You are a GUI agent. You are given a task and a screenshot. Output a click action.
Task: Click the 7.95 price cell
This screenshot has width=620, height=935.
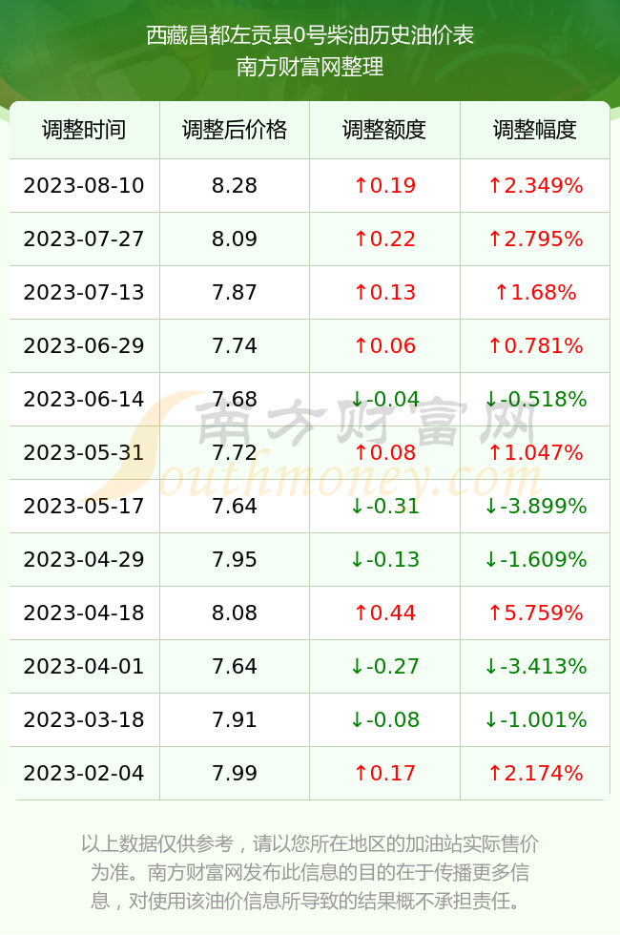point(235,559)
